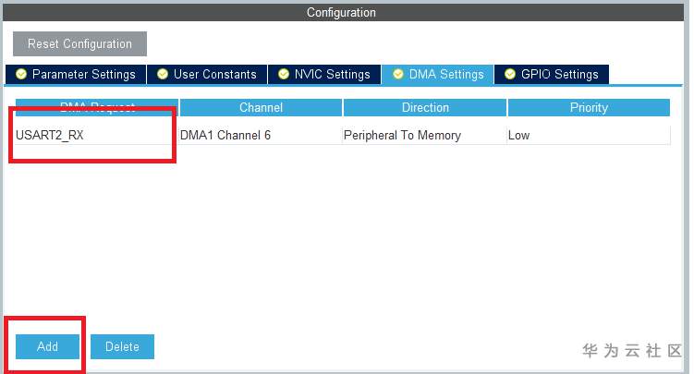The height and width of the screenshot is (374, 694).
Task: Click the Channel column header
Action: (x=261, y=108)
